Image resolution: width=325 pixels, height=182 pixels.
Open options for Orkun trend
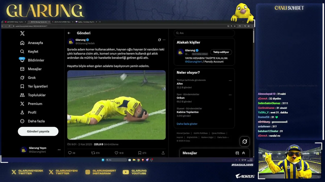[x=230, y=95]
